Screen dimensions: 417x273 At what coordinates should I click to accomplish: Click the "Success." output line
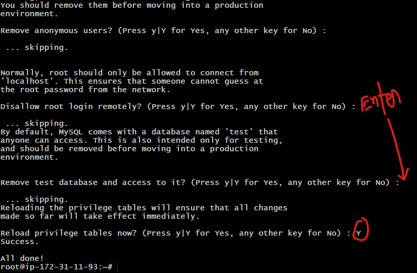pos(20,242)
